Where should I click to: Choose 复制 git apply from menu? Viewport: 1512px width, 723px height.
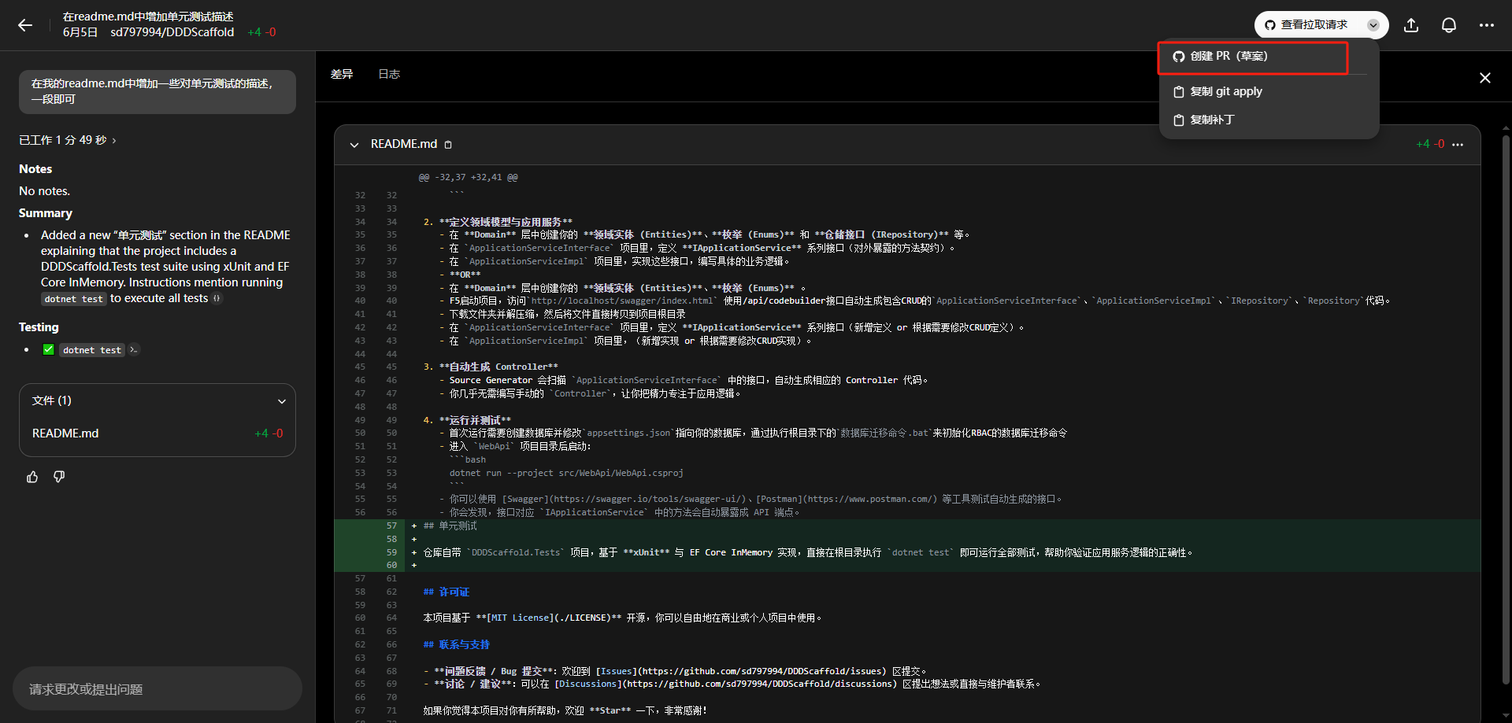[x=1225, y=91]
